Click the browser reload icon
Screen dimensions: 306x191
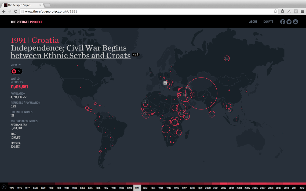16,11
